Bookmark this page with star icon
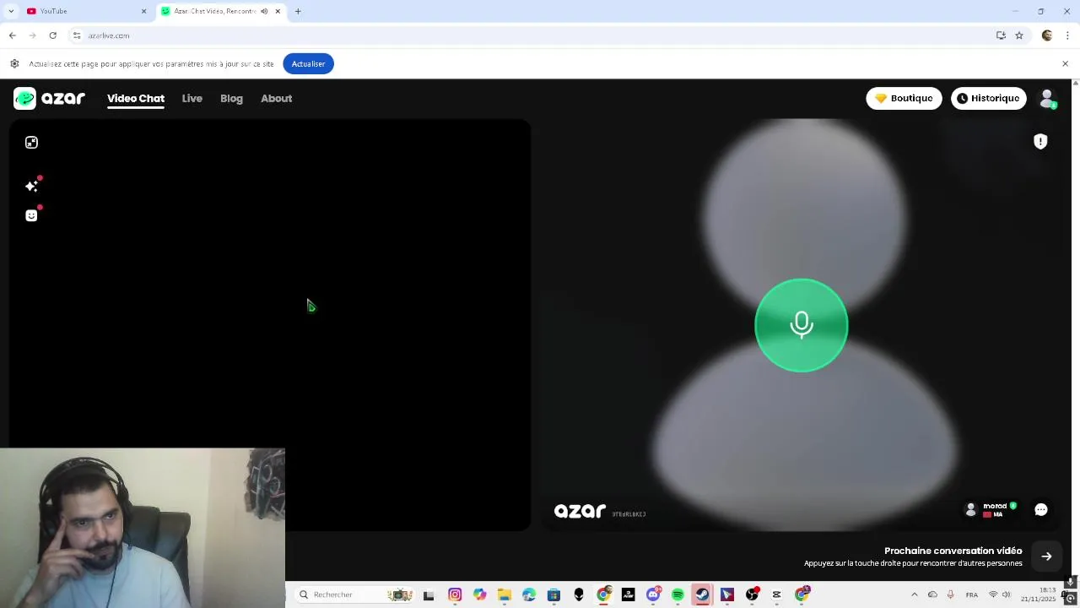 click(x=1019, y=35)
